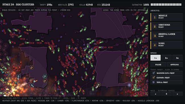Click the TURRET TARGET click-to-change label
Screen dimensions: 185x104
point(165,70)
